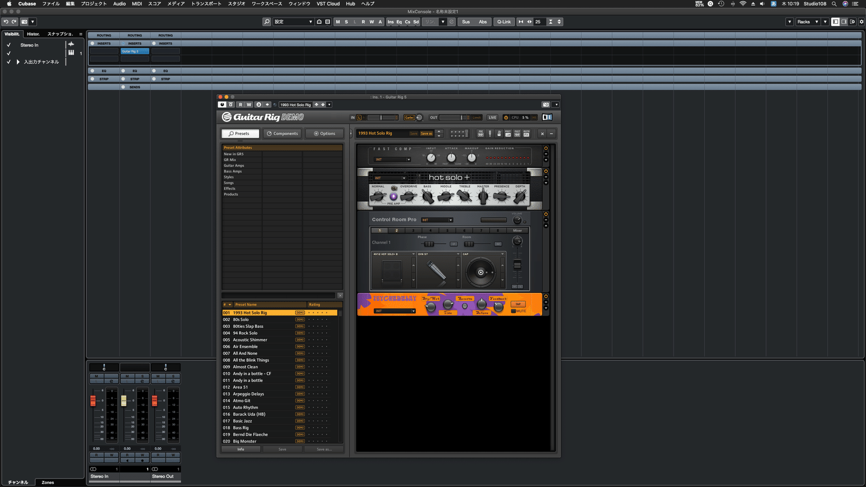This screenshot has height=487, width=866.
Task: Switch to the Components tab
Action: (282, 134)
